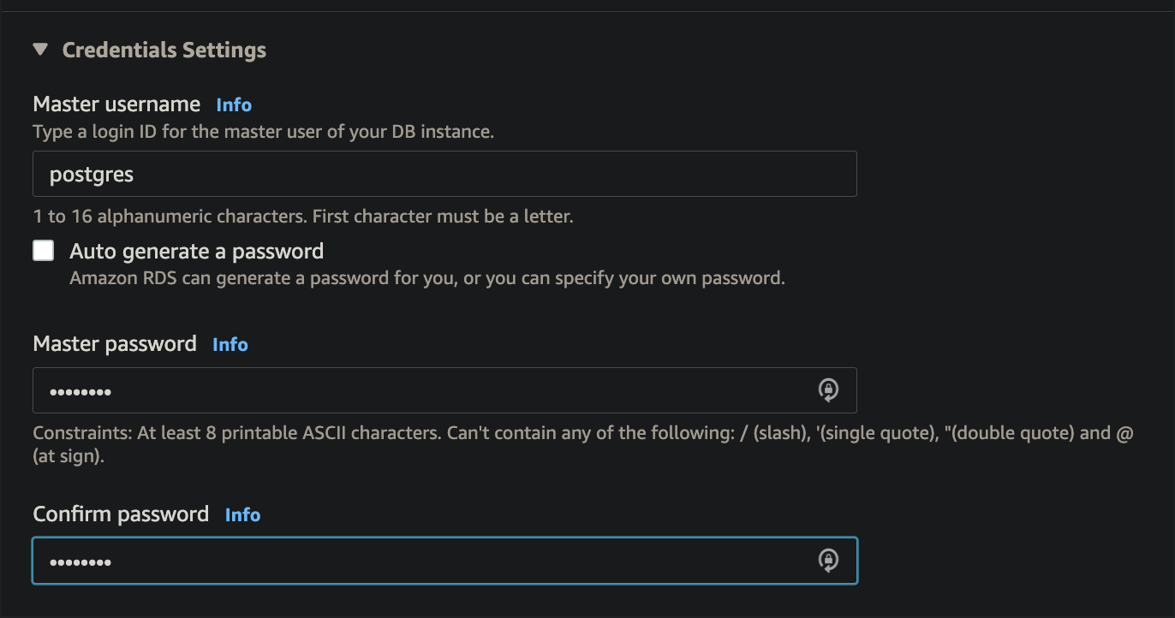Open Info link beside Master username
This screenshot has height=618, width=1175.
click(234, 104)
